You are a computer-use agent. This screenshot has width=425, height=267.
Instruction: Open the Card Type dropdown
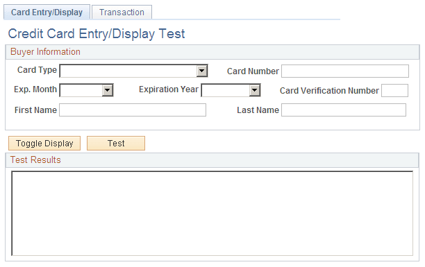[133, 71]
